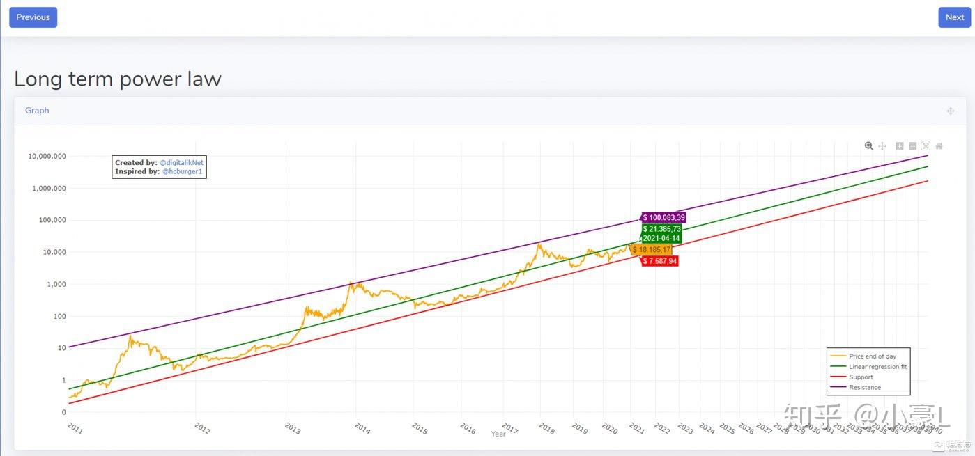Go to the Previous page
This screenshot has height=456, width=975.
click(33, 17)
